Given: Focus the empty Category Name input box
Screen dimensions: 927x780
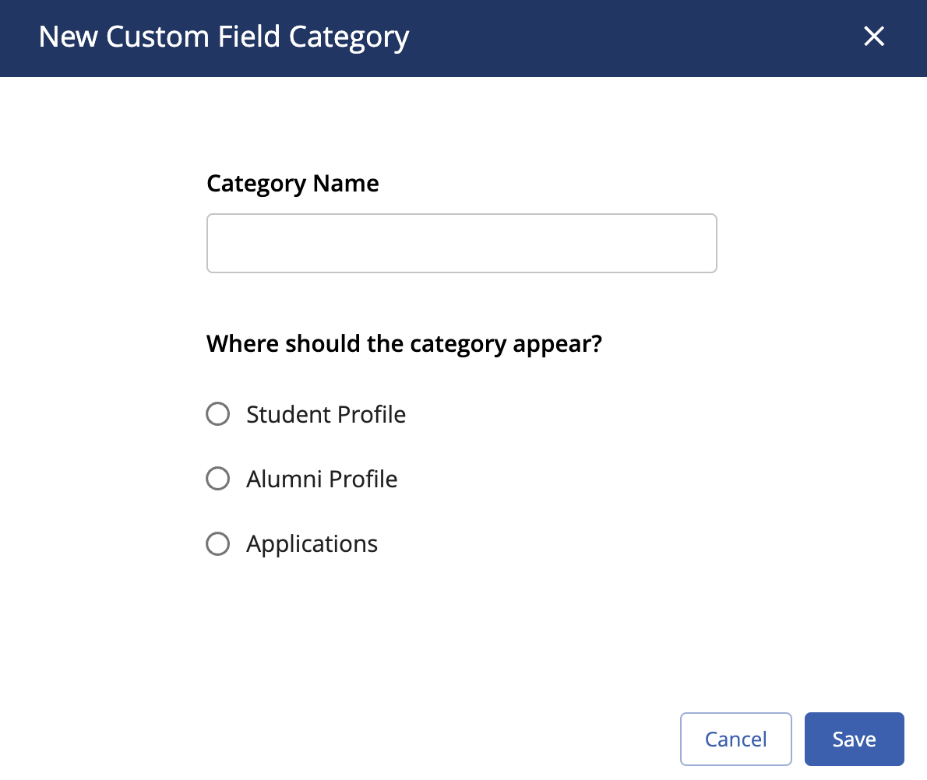Looking at the screenshot, I should 462,244.
